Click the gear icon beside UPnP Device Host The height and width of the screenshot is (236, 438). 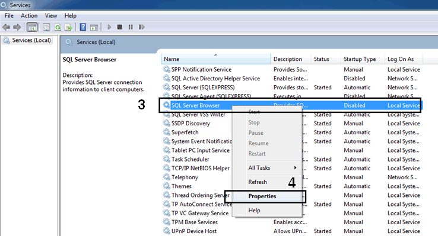tap(167, 231)
